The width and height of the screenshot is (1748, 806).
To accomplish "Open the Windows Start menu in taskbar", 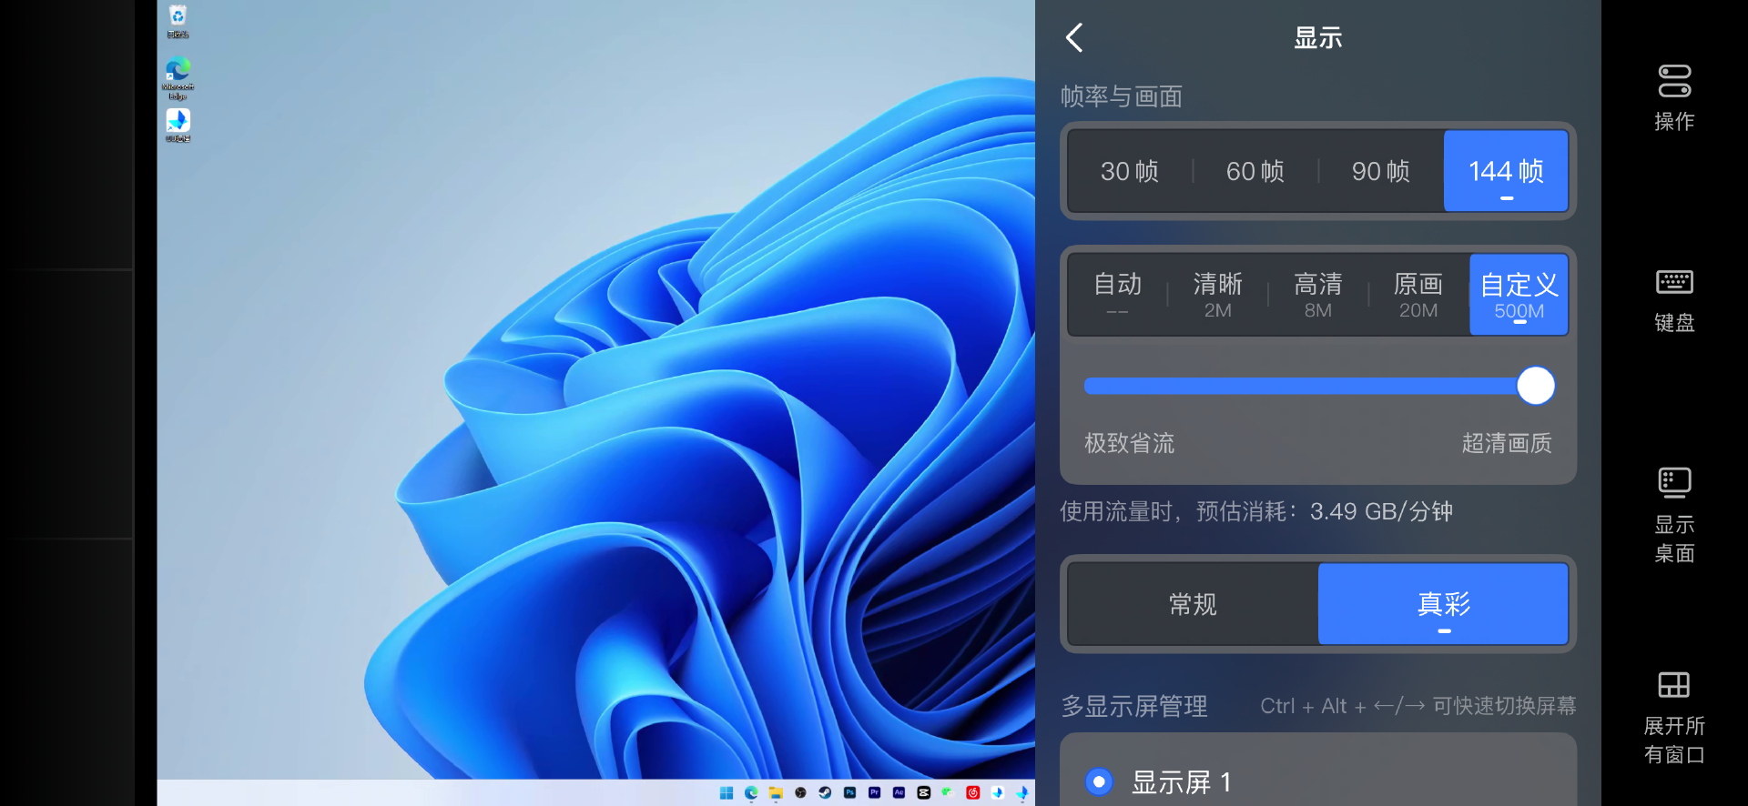I will pyautogui.click(x=727, y=792).
